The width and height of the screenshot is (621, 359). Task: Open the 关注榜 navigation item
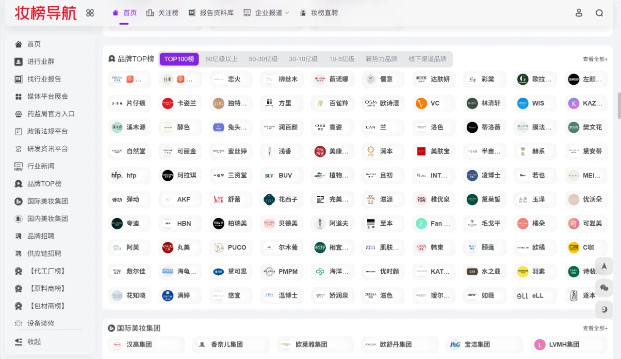point(162,13)
